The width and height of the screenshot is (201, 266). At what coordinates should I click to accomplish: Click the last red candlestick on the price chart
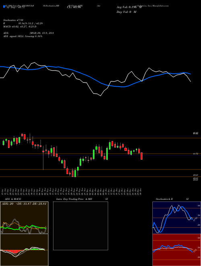(x=142, y=156)
